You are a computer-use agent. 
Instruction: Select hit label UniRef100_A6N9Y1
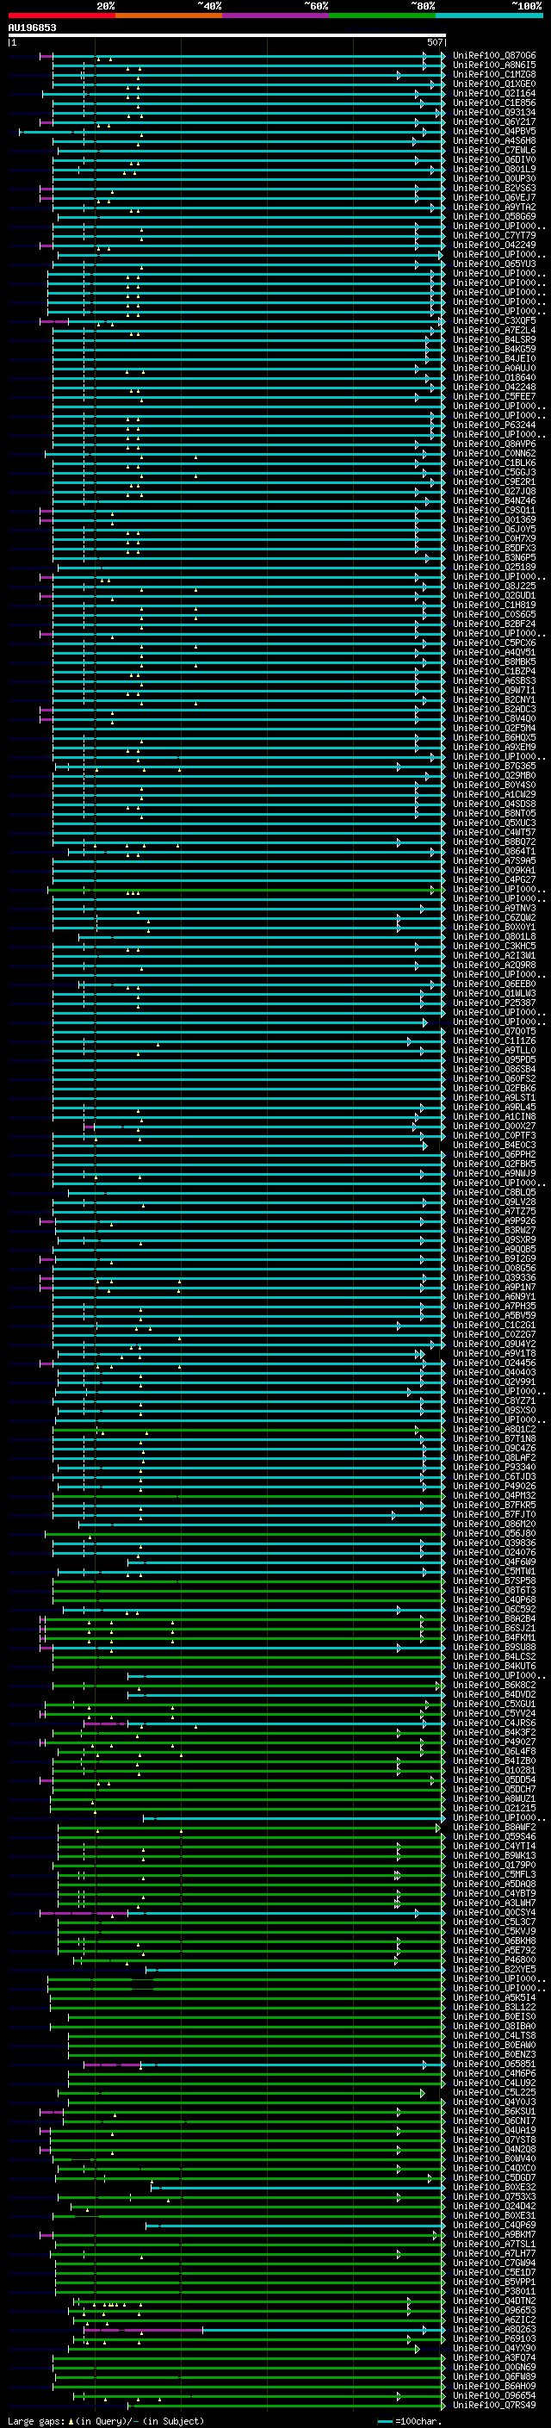[494, 1297]
